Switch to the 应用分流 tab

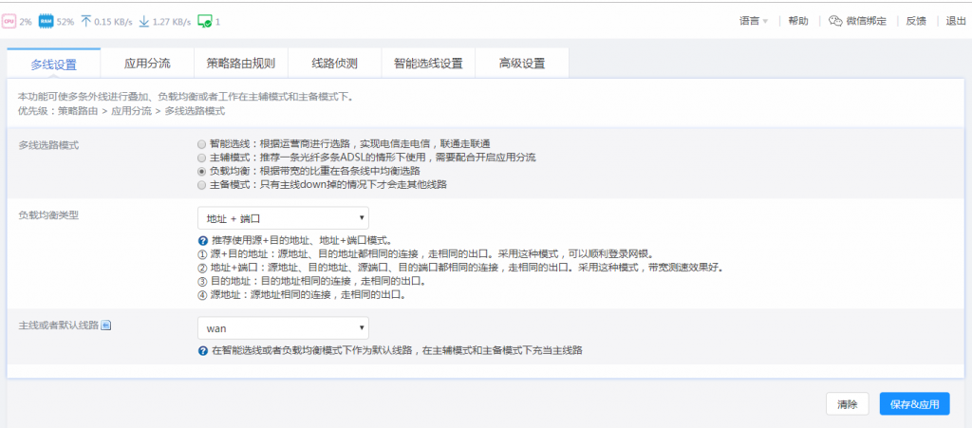pyautogui.click(x=147, y=64)
